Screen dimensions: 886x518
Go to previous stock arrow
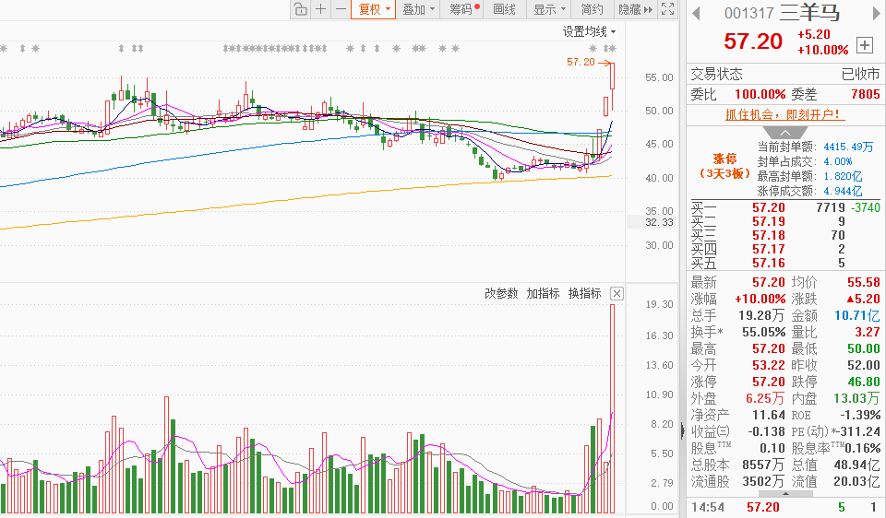(696, 13)
